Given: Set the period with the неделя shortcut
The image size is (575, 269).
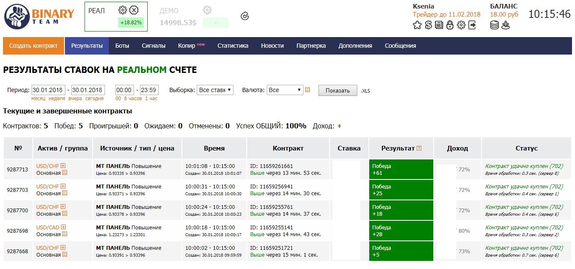Looking at the screenshot, I should pyautogui.click(x=57, y=98).
